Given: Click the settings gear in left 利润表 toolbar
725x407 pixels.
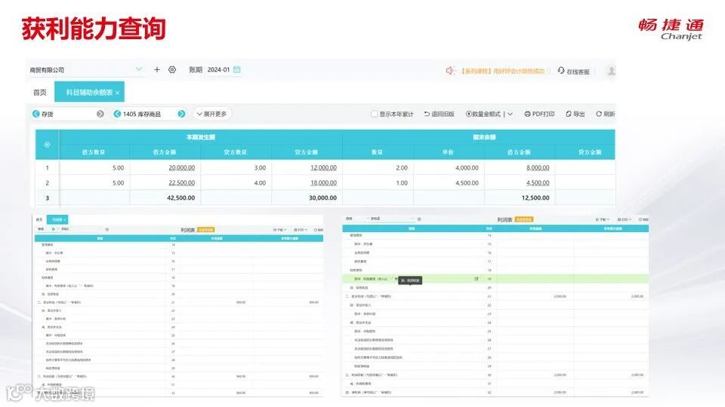Looking at the screenshot, I should tap(106, 229).
